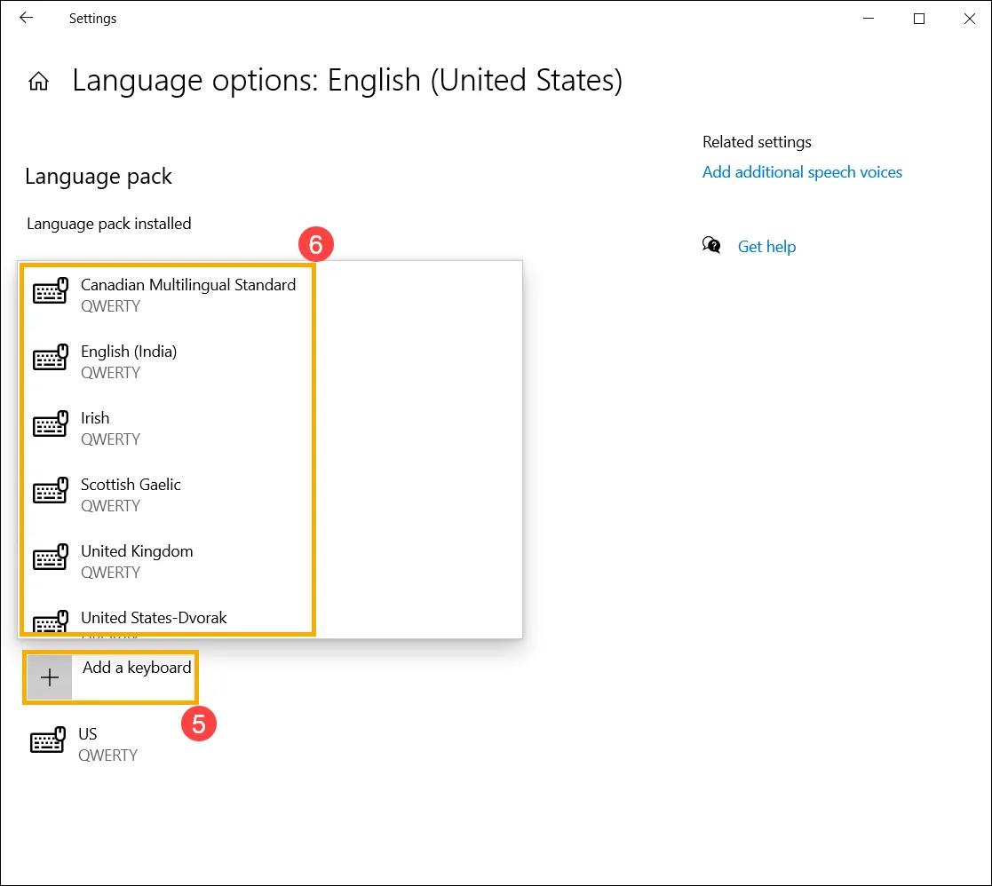This screenshot has height=886, width=992.
Task: Select English (India) keyboard layout
Action: 130,351
